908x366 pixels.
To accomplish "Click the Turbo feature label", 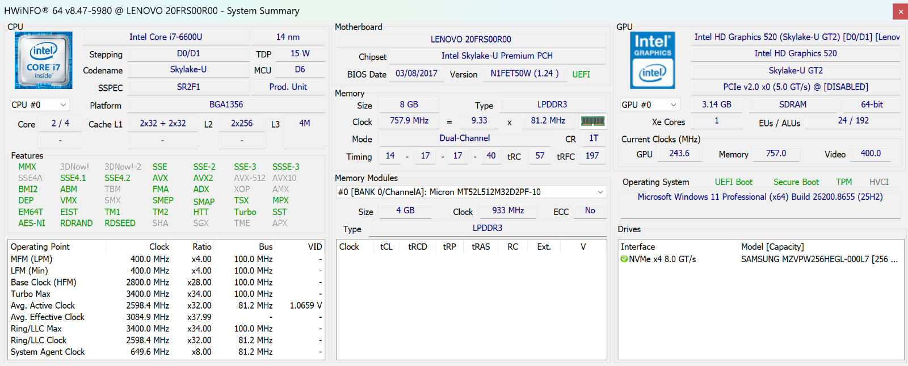I will point(245,212).
